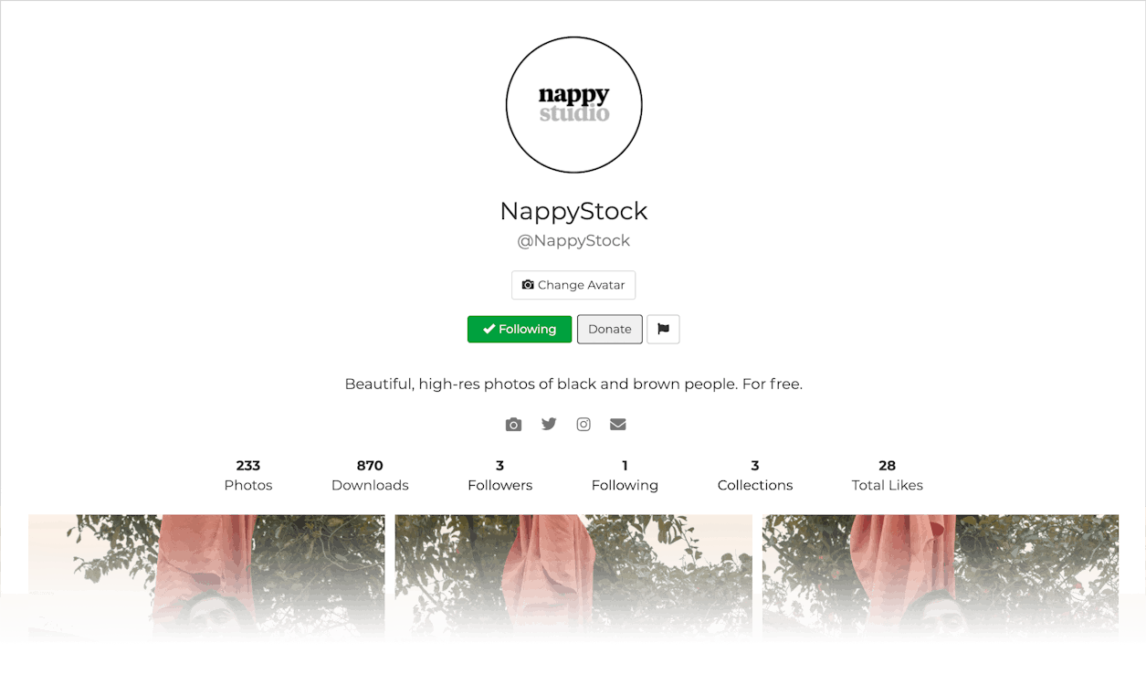Click the email envelope icon
The width and height of the screenshot is (1146, 685).
(618, 424)
